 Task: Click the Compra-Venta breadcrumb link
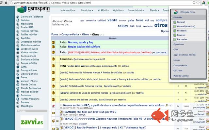pos(70,34)
